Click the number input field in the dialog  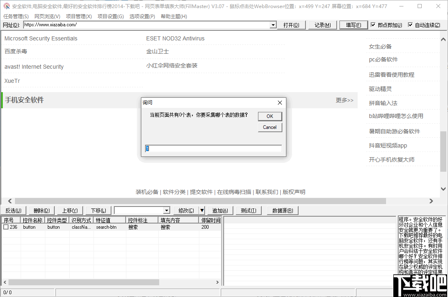(213, 148)
